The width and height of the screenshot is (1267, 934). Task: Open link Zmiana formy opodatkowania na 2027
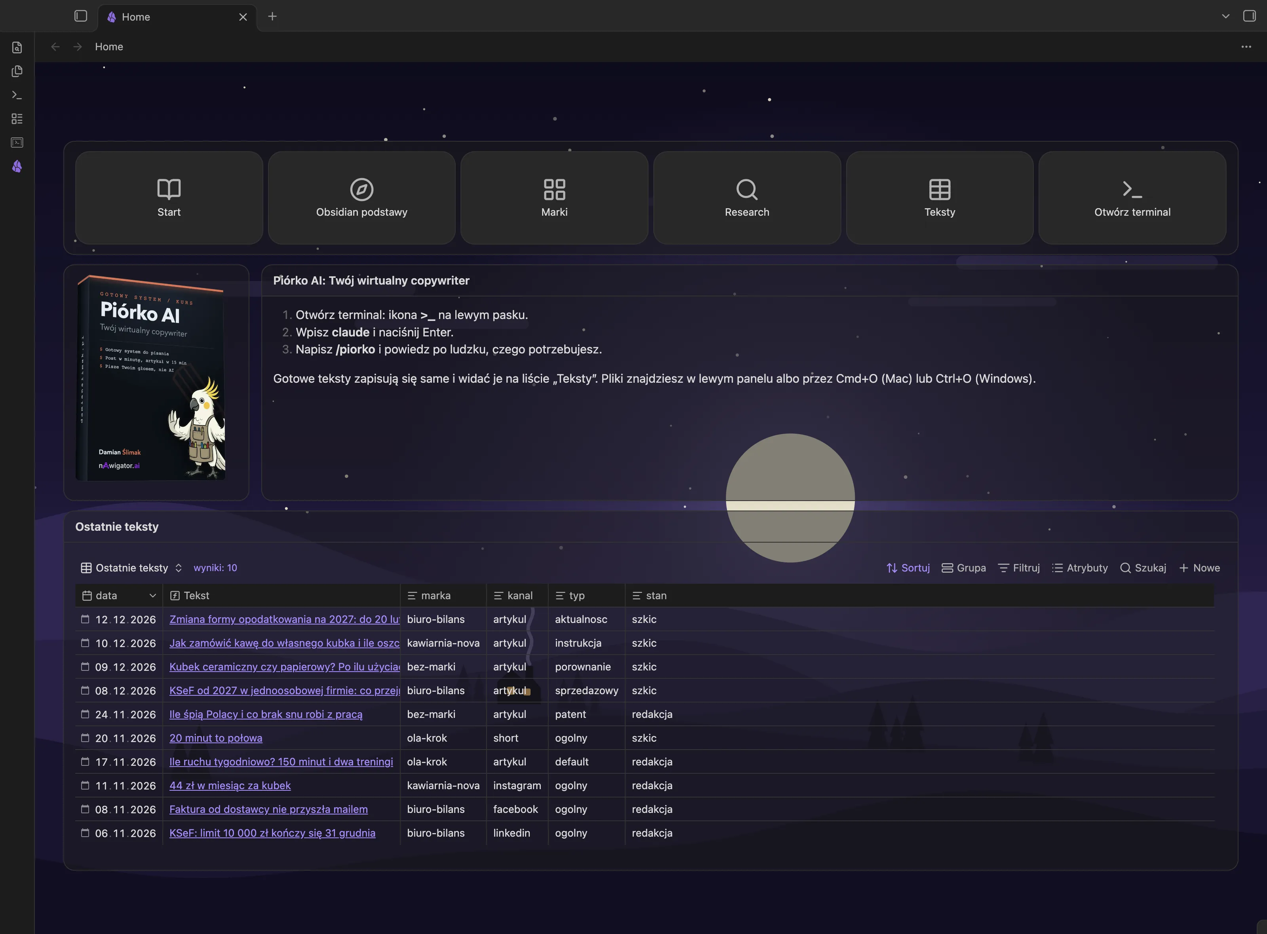(285, 619)
